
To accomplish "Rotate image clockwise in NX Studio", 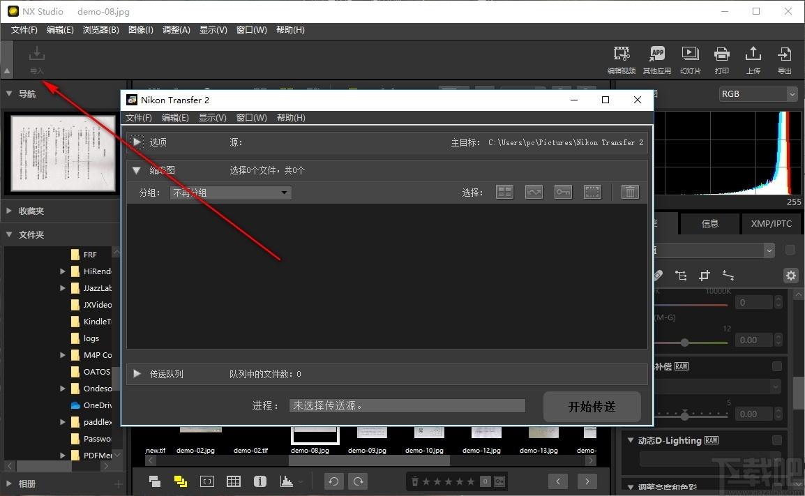I will pos(359,481).
